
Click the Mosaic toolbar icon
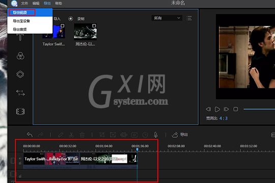tap(123, 135)
